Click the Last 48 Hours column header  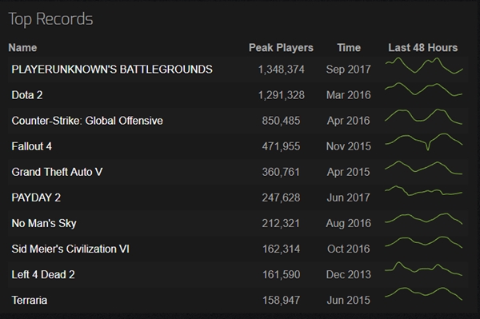[x=422, y=48]
